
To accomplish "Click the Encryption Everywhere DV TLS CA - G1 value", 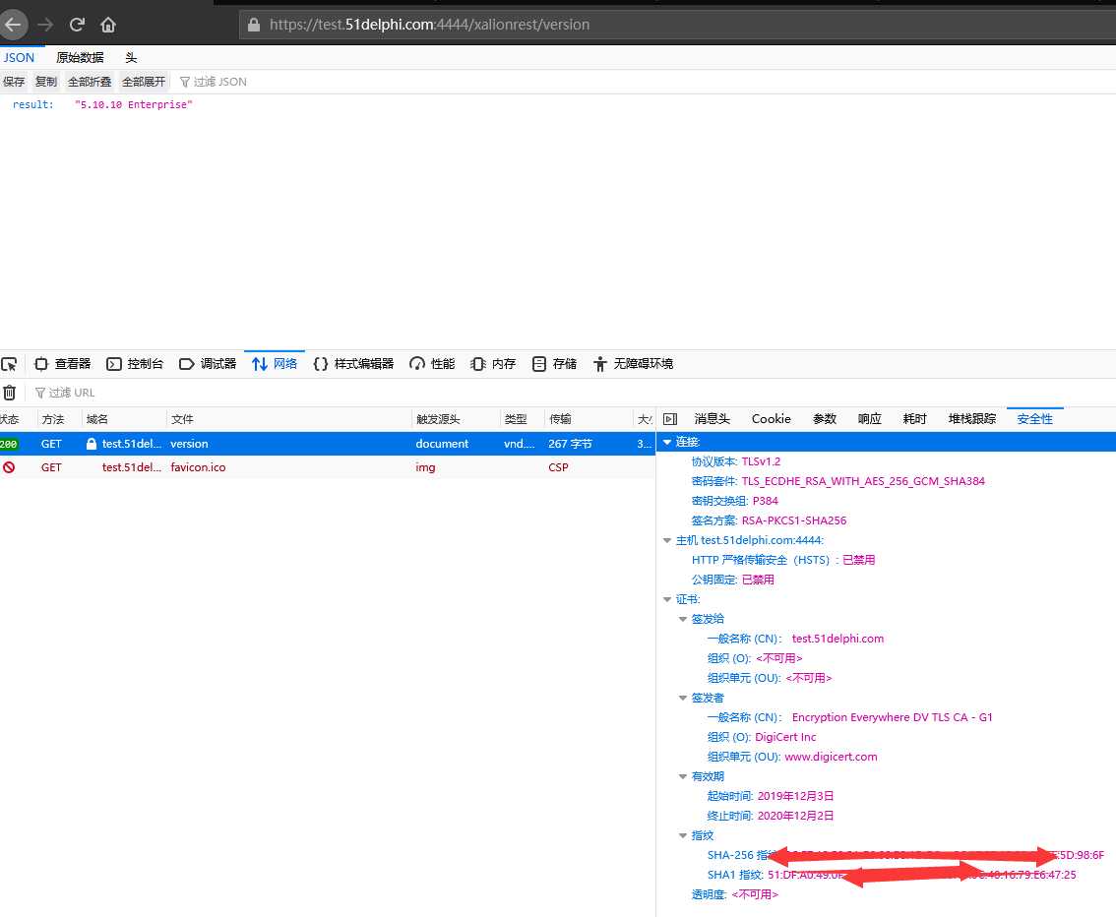I will click(892, 718).
